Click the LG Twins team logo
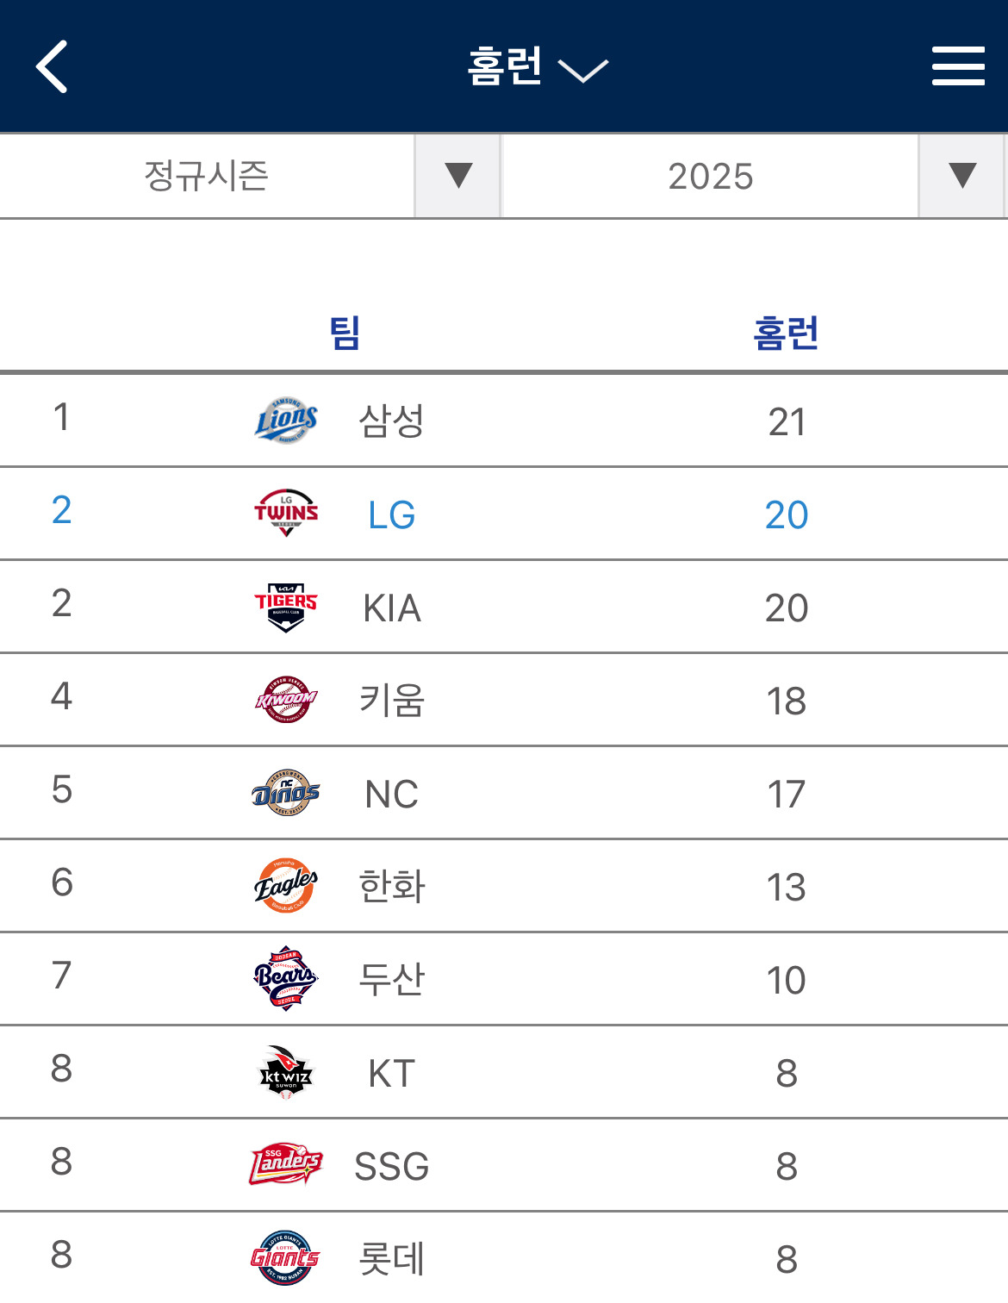The image size is (1008, 1303). coord(286,514)
